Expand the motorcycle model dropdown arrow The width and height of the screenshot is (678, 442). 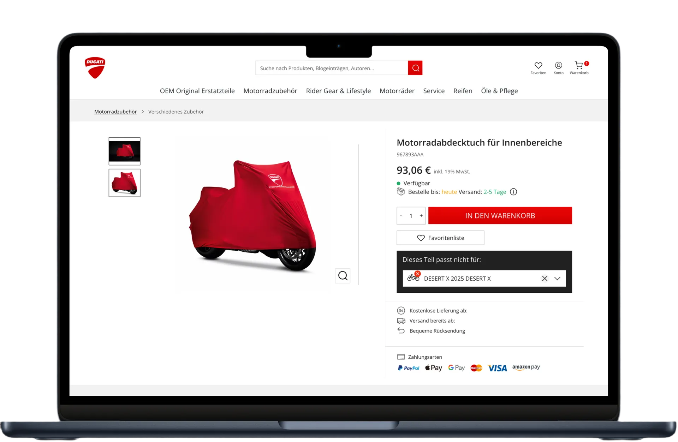[x=557, y=279]
